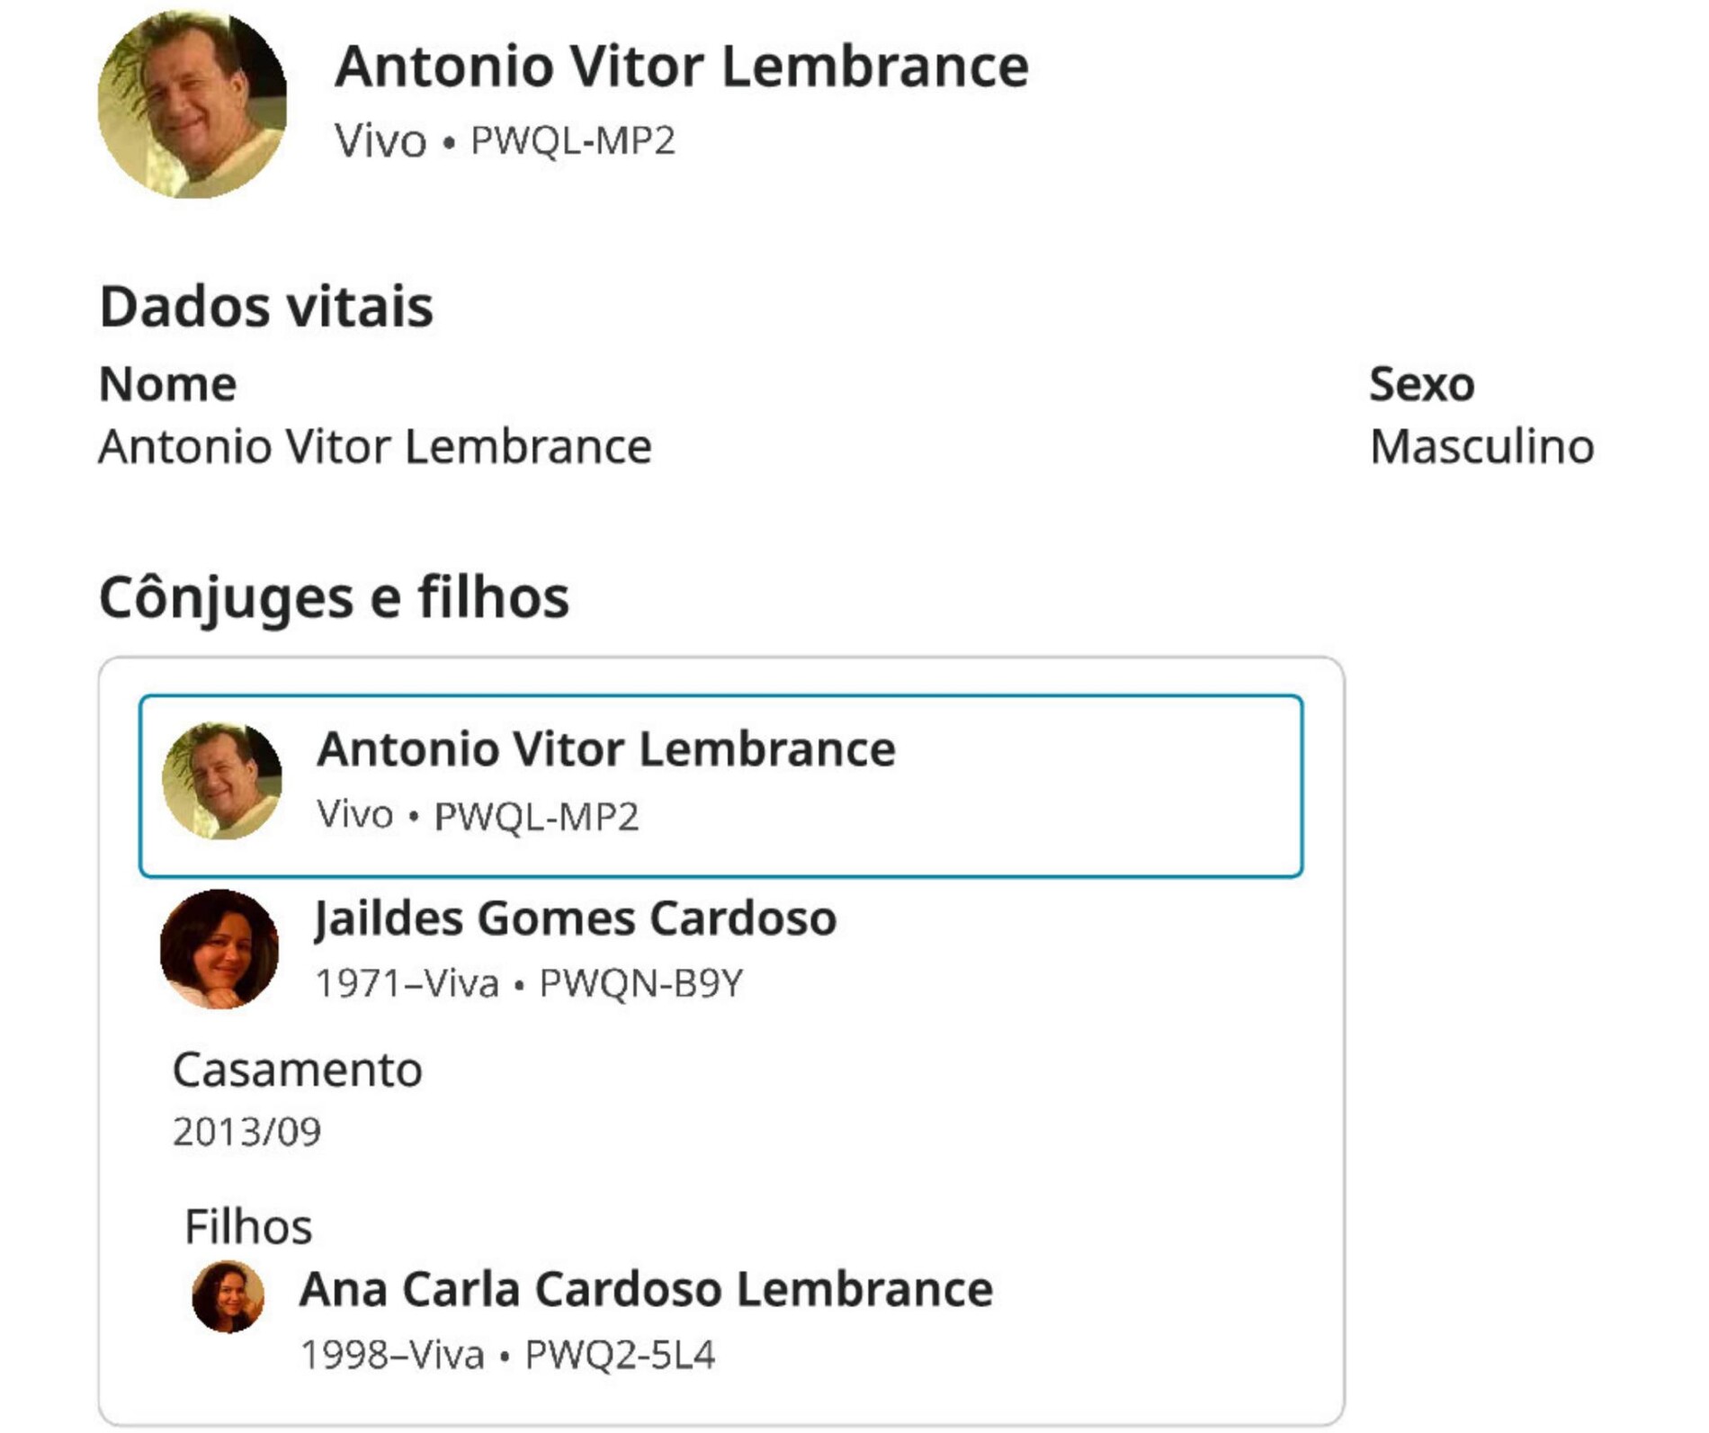Click the header person ID PWQL-MP2
The image size is (1709, 1433).
click(x=572, y=140)
